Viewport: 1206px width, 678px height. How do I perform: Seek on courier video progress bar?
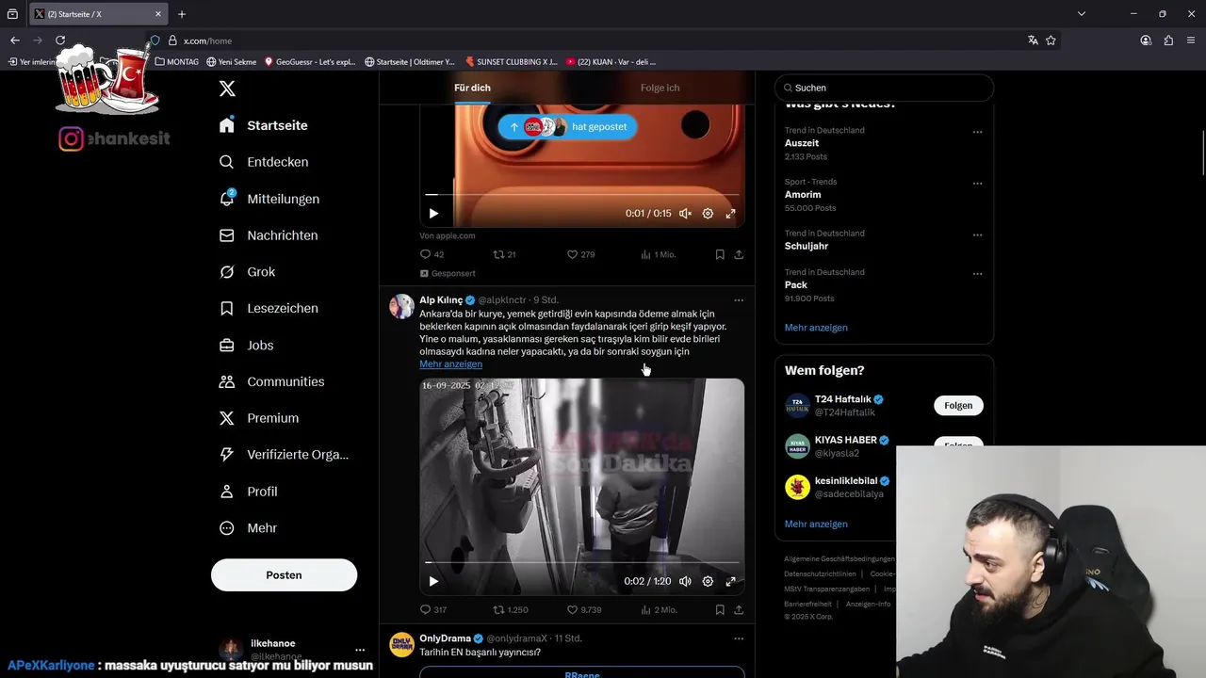click(x=581, y=563)
